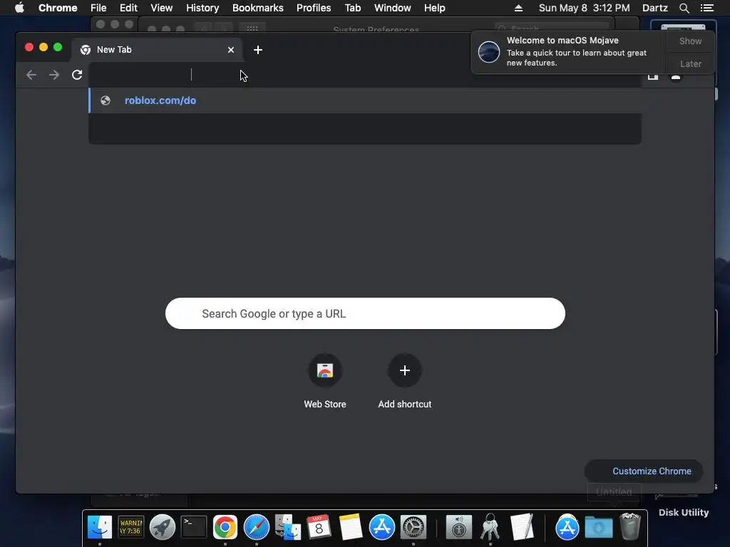Image resolution: width=730 pixels, height=547 pixels.
Task: Open Finder from the Dock
Action: coord(100,527)
